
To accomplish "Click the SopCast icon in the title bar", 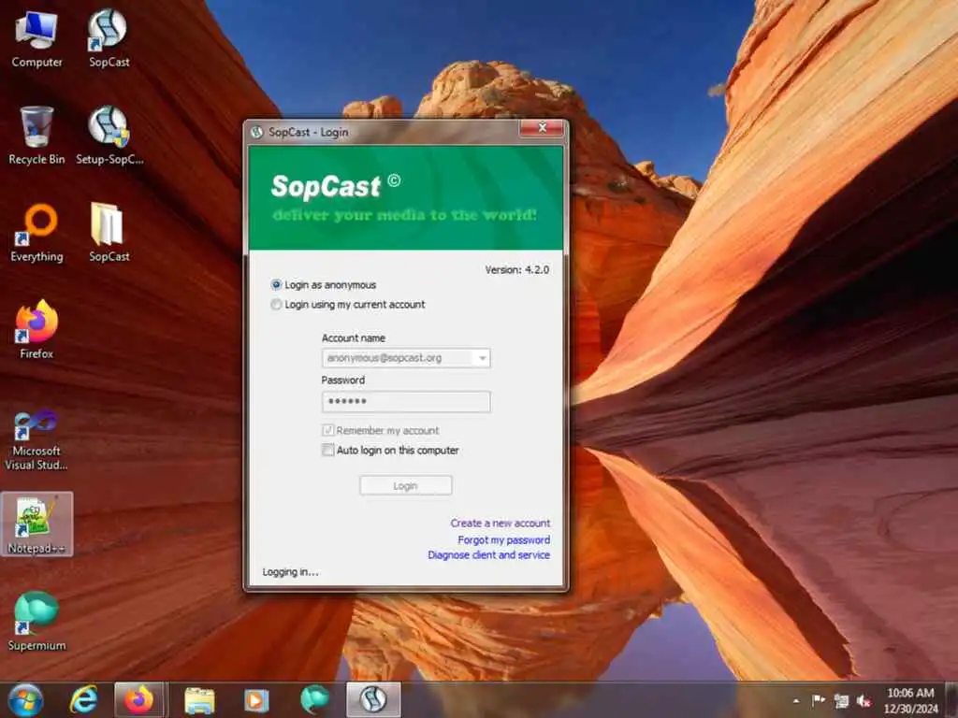I will point(257,132).
